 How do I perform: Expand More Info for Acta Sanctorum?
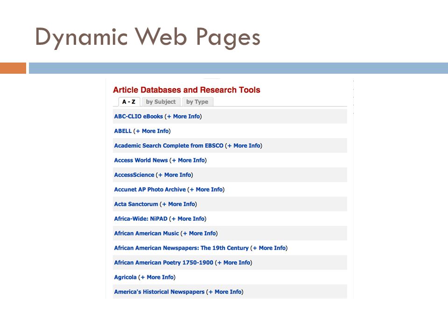tap(179, 204)
